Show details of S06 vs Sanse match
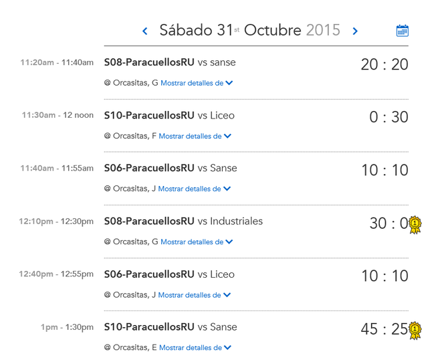This screenshot has width=448, height=360. [x=195, y=189]
